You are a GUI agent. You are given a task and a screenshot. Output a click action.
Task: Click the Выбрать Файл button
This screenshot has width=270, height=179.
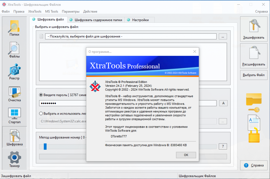(254, 75)
